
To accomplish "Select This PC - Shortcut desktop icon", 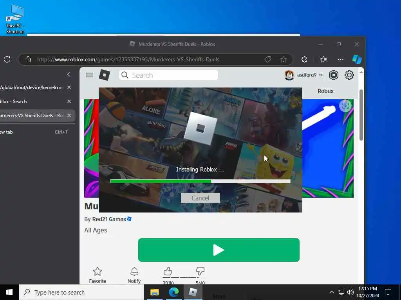I will 15,20.
